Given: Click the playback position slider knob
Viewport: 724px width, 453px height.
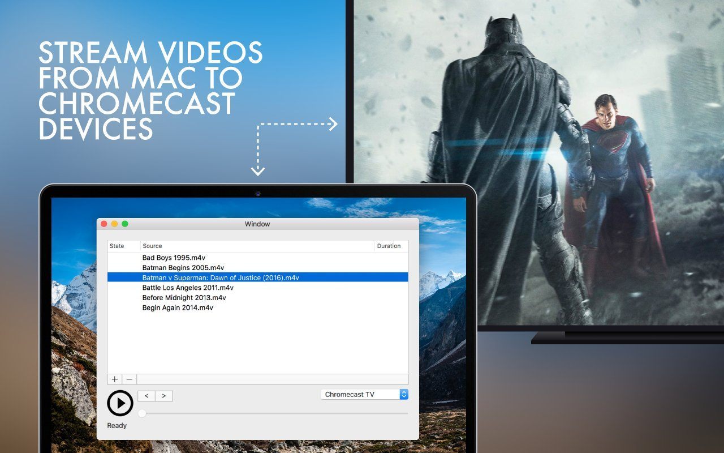Looking at the screenshot, I should tap(142, 413).
